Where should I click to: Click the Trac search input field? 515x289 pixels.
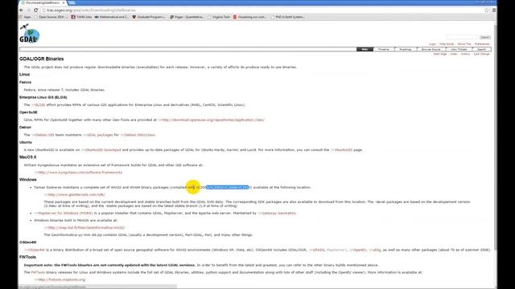pyautogui.click(x=461, y=37)
